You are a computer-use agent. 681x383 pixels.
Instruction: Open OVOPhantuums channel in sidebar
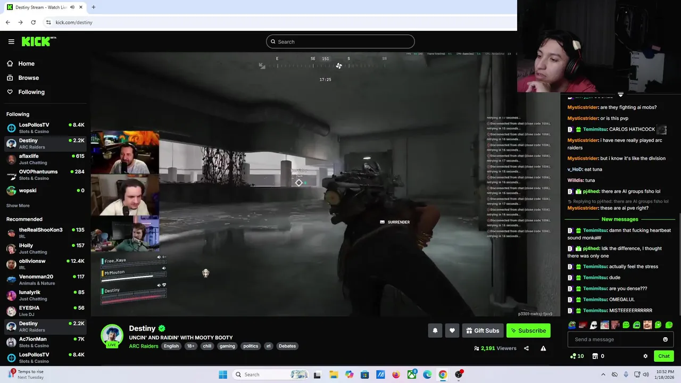pos(45,174)
